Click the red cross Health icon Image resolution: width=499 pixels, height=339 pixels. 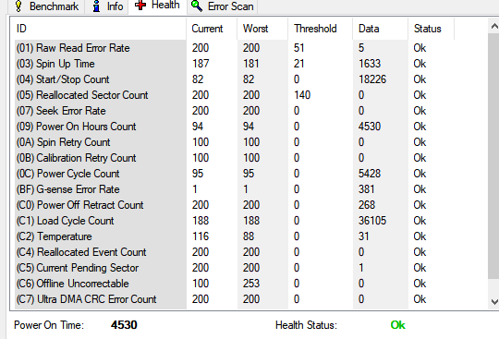[140, 5]
